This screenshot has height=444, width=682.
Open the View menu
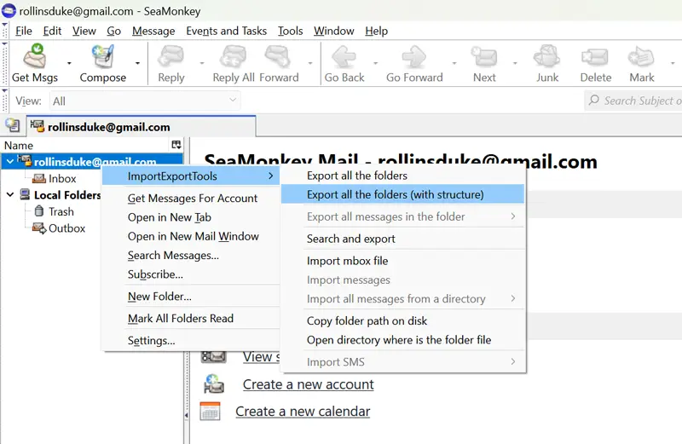84,31
